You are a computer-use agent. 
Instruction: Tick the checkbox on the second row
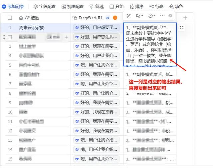coord(10,37)
